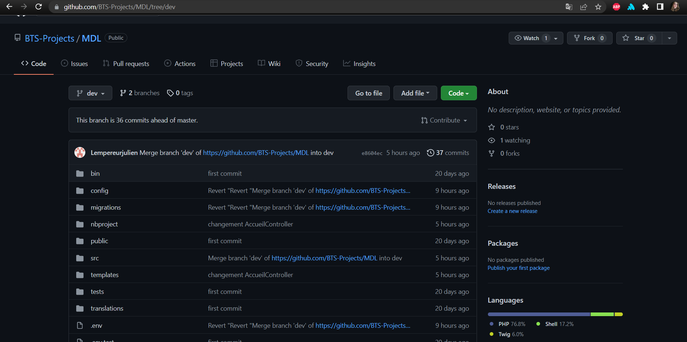Click the Go to file button
The width and height of the screenshot is (687, 342).
pyautogui.click(x=369, y=93)
